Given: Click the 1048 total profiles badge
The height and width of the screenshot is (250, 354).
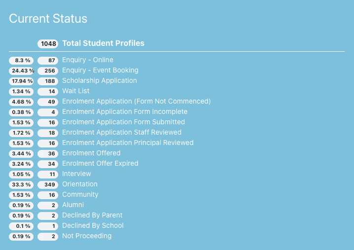Looking at the screenshot, I should [x=48, y=43].
